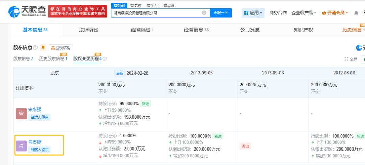Click 自然人股东 tag under 肖志彦

coord(39,150)
